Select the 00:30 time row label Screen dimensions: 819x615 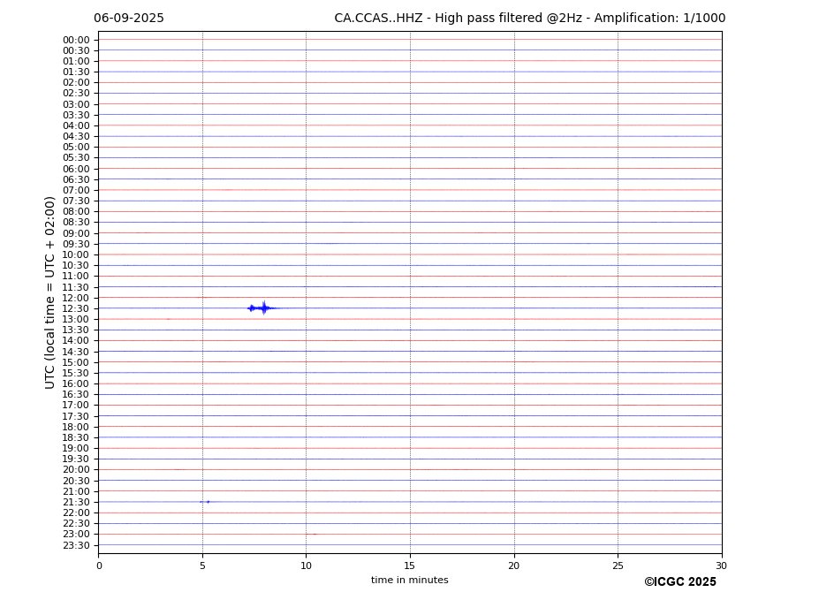coord(76,50)
